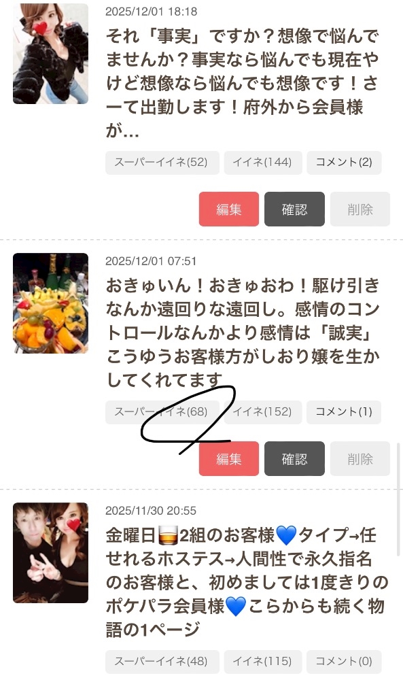Click スーパーイイネ(48) on the third post
Viewport: 403px width, 680px height.
pos(162,662)
